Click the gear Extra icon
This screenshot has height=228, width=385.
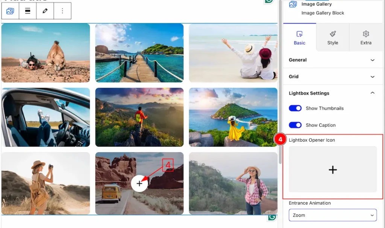click(366, 34)
